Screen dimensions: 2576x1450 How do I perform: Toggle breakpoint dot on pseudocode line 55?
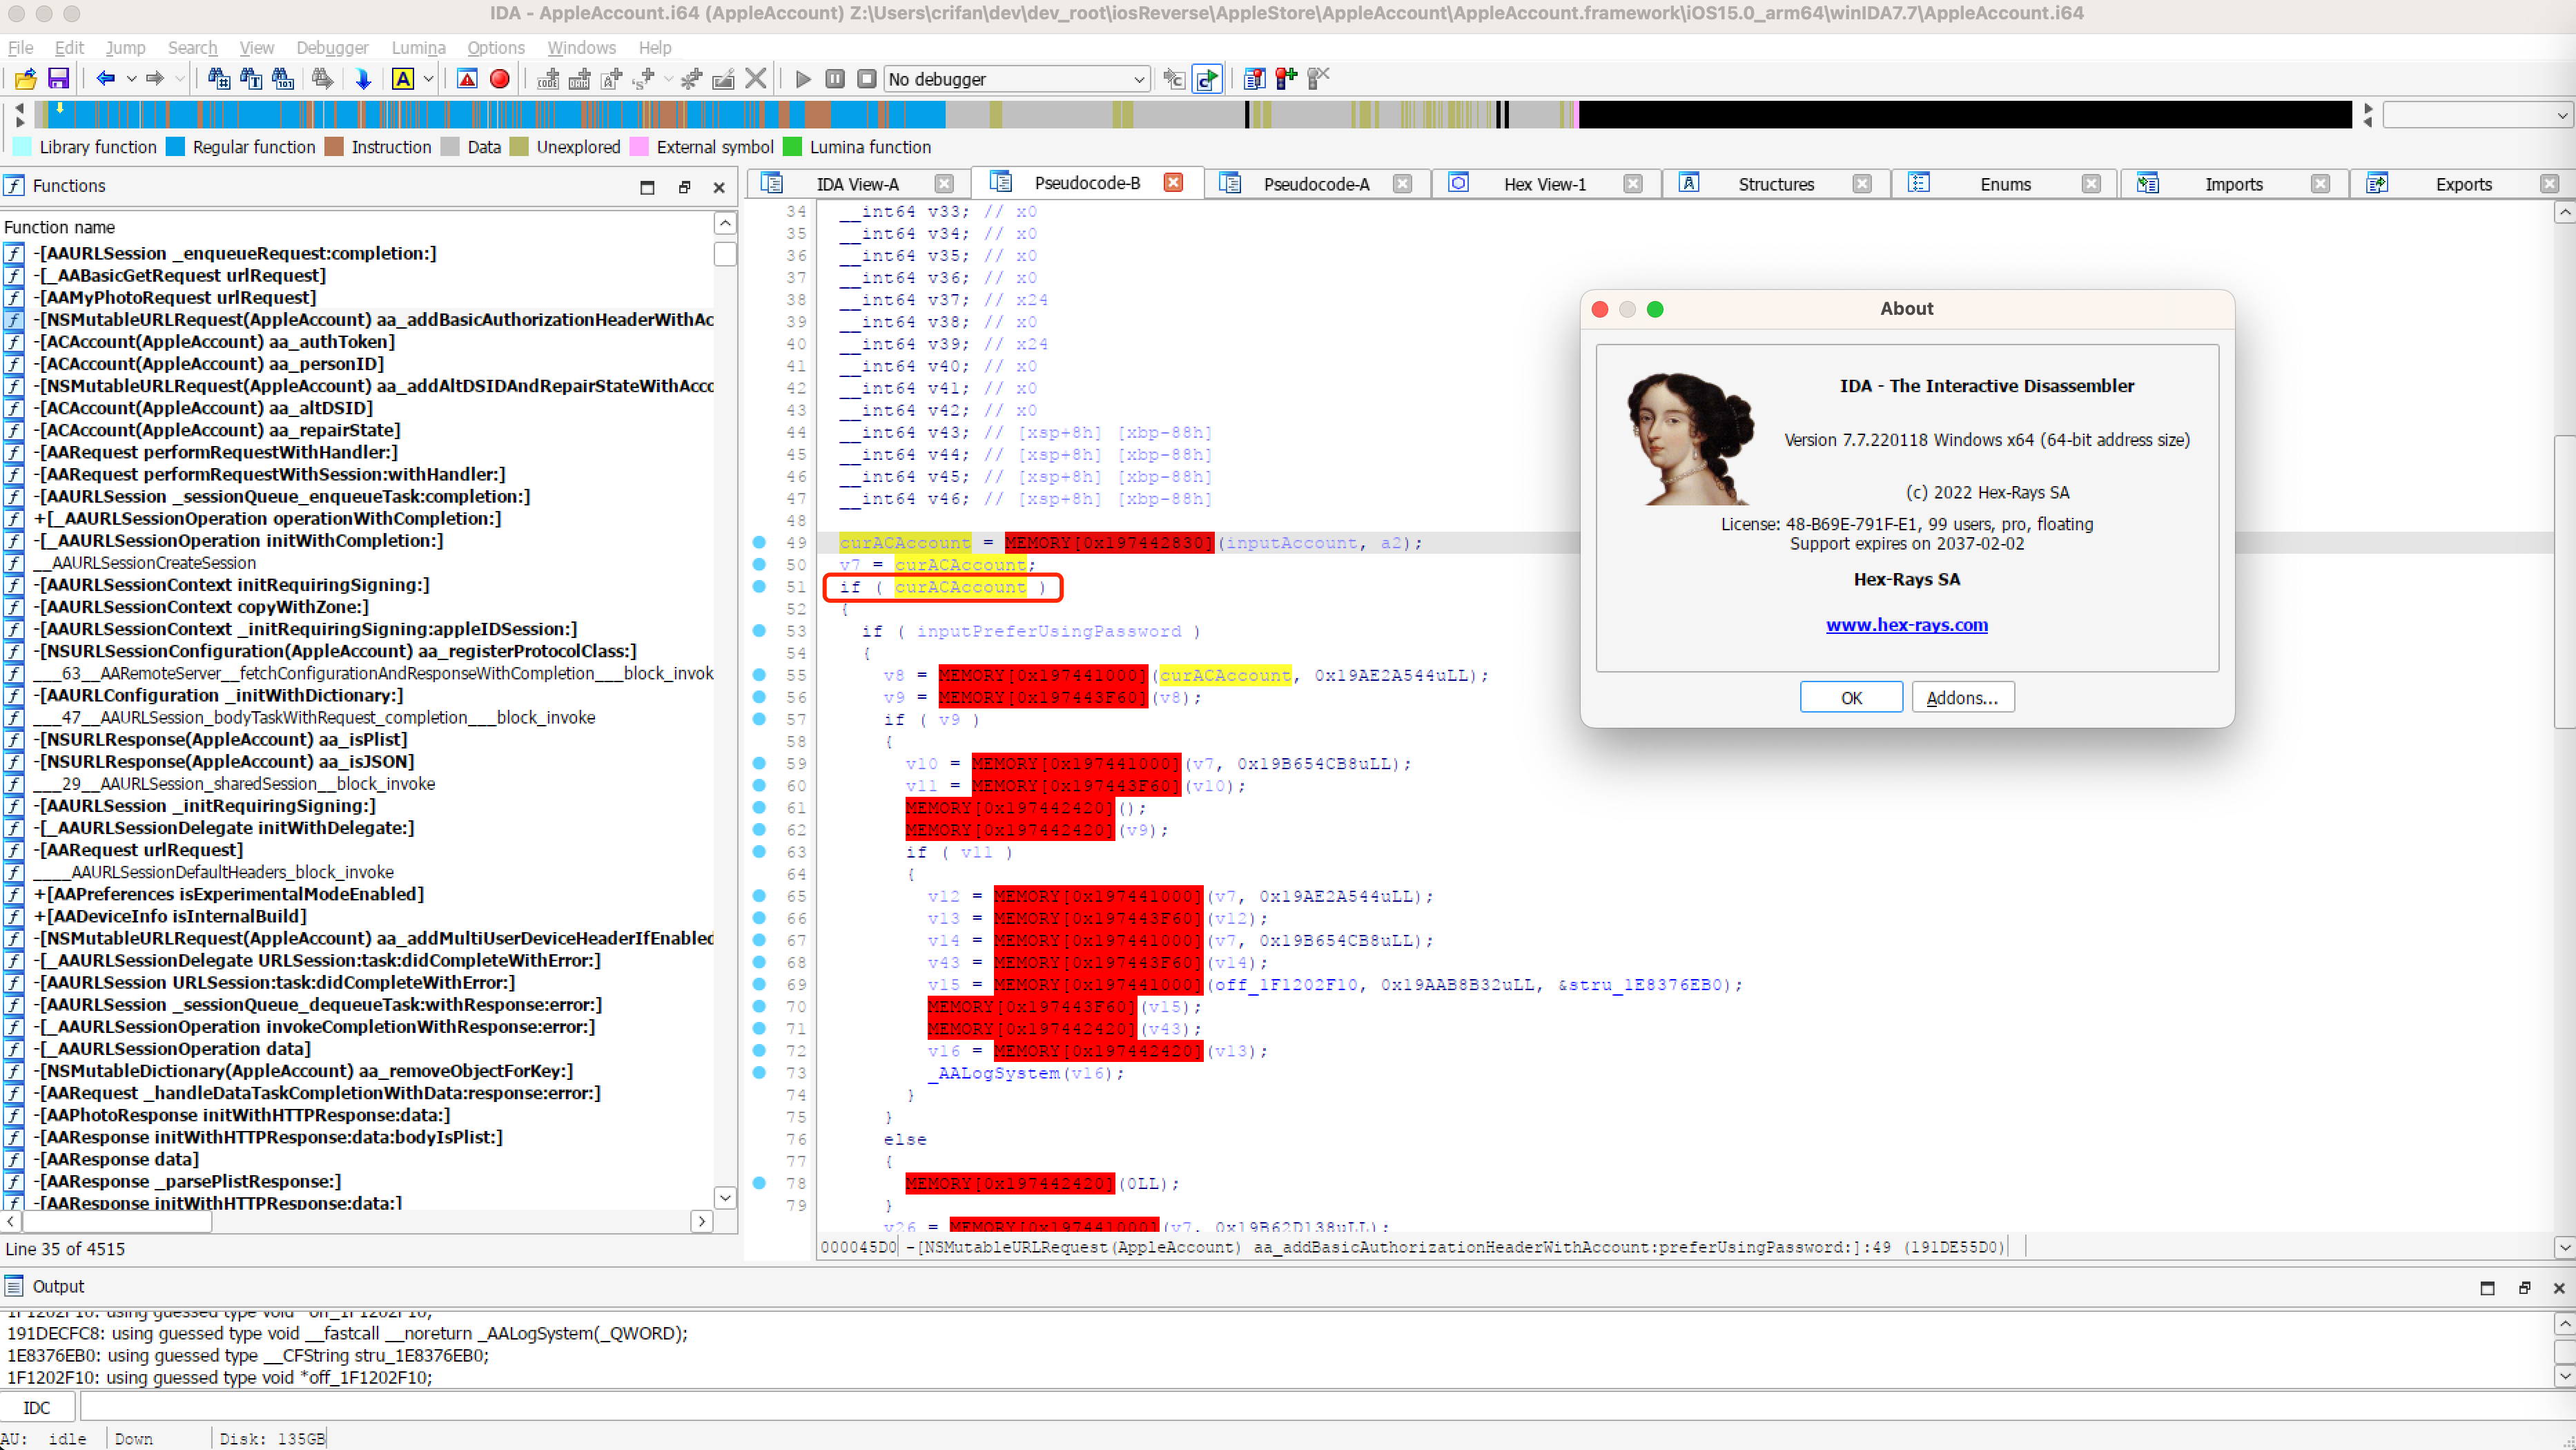(x=759, y=675)
